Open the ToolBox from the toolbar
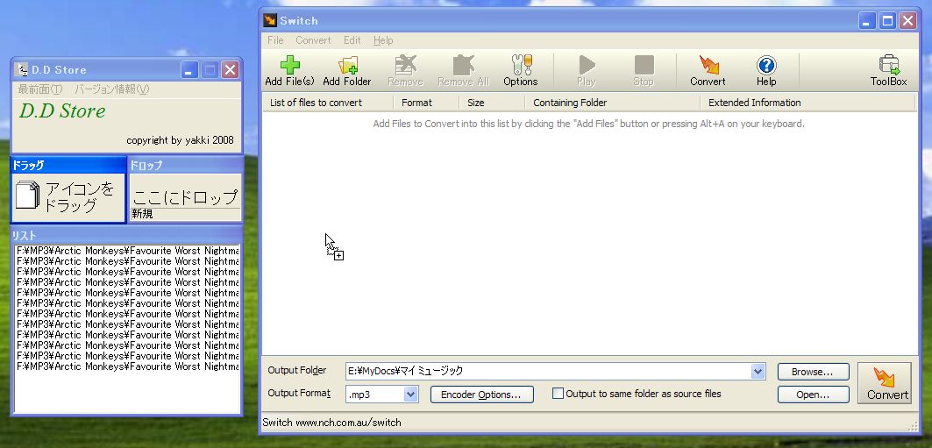 (x=889, y=71)
